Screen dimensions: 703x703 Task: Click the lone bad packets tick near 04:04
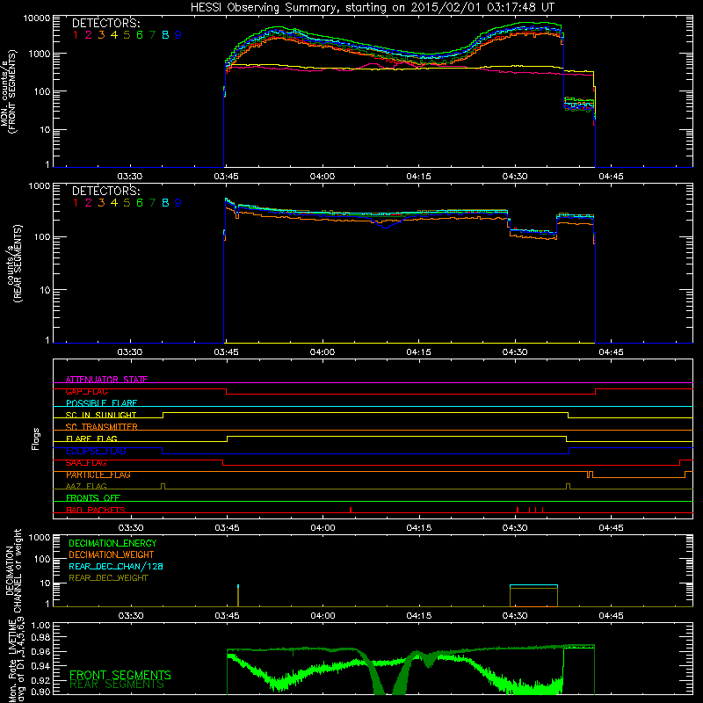(351, 510)
